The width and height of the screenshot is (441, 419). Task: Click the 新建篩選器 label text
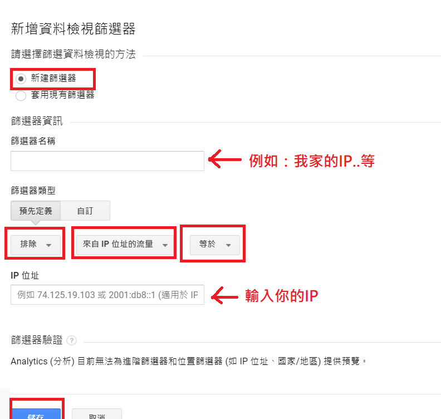click(x=53, y=78)
